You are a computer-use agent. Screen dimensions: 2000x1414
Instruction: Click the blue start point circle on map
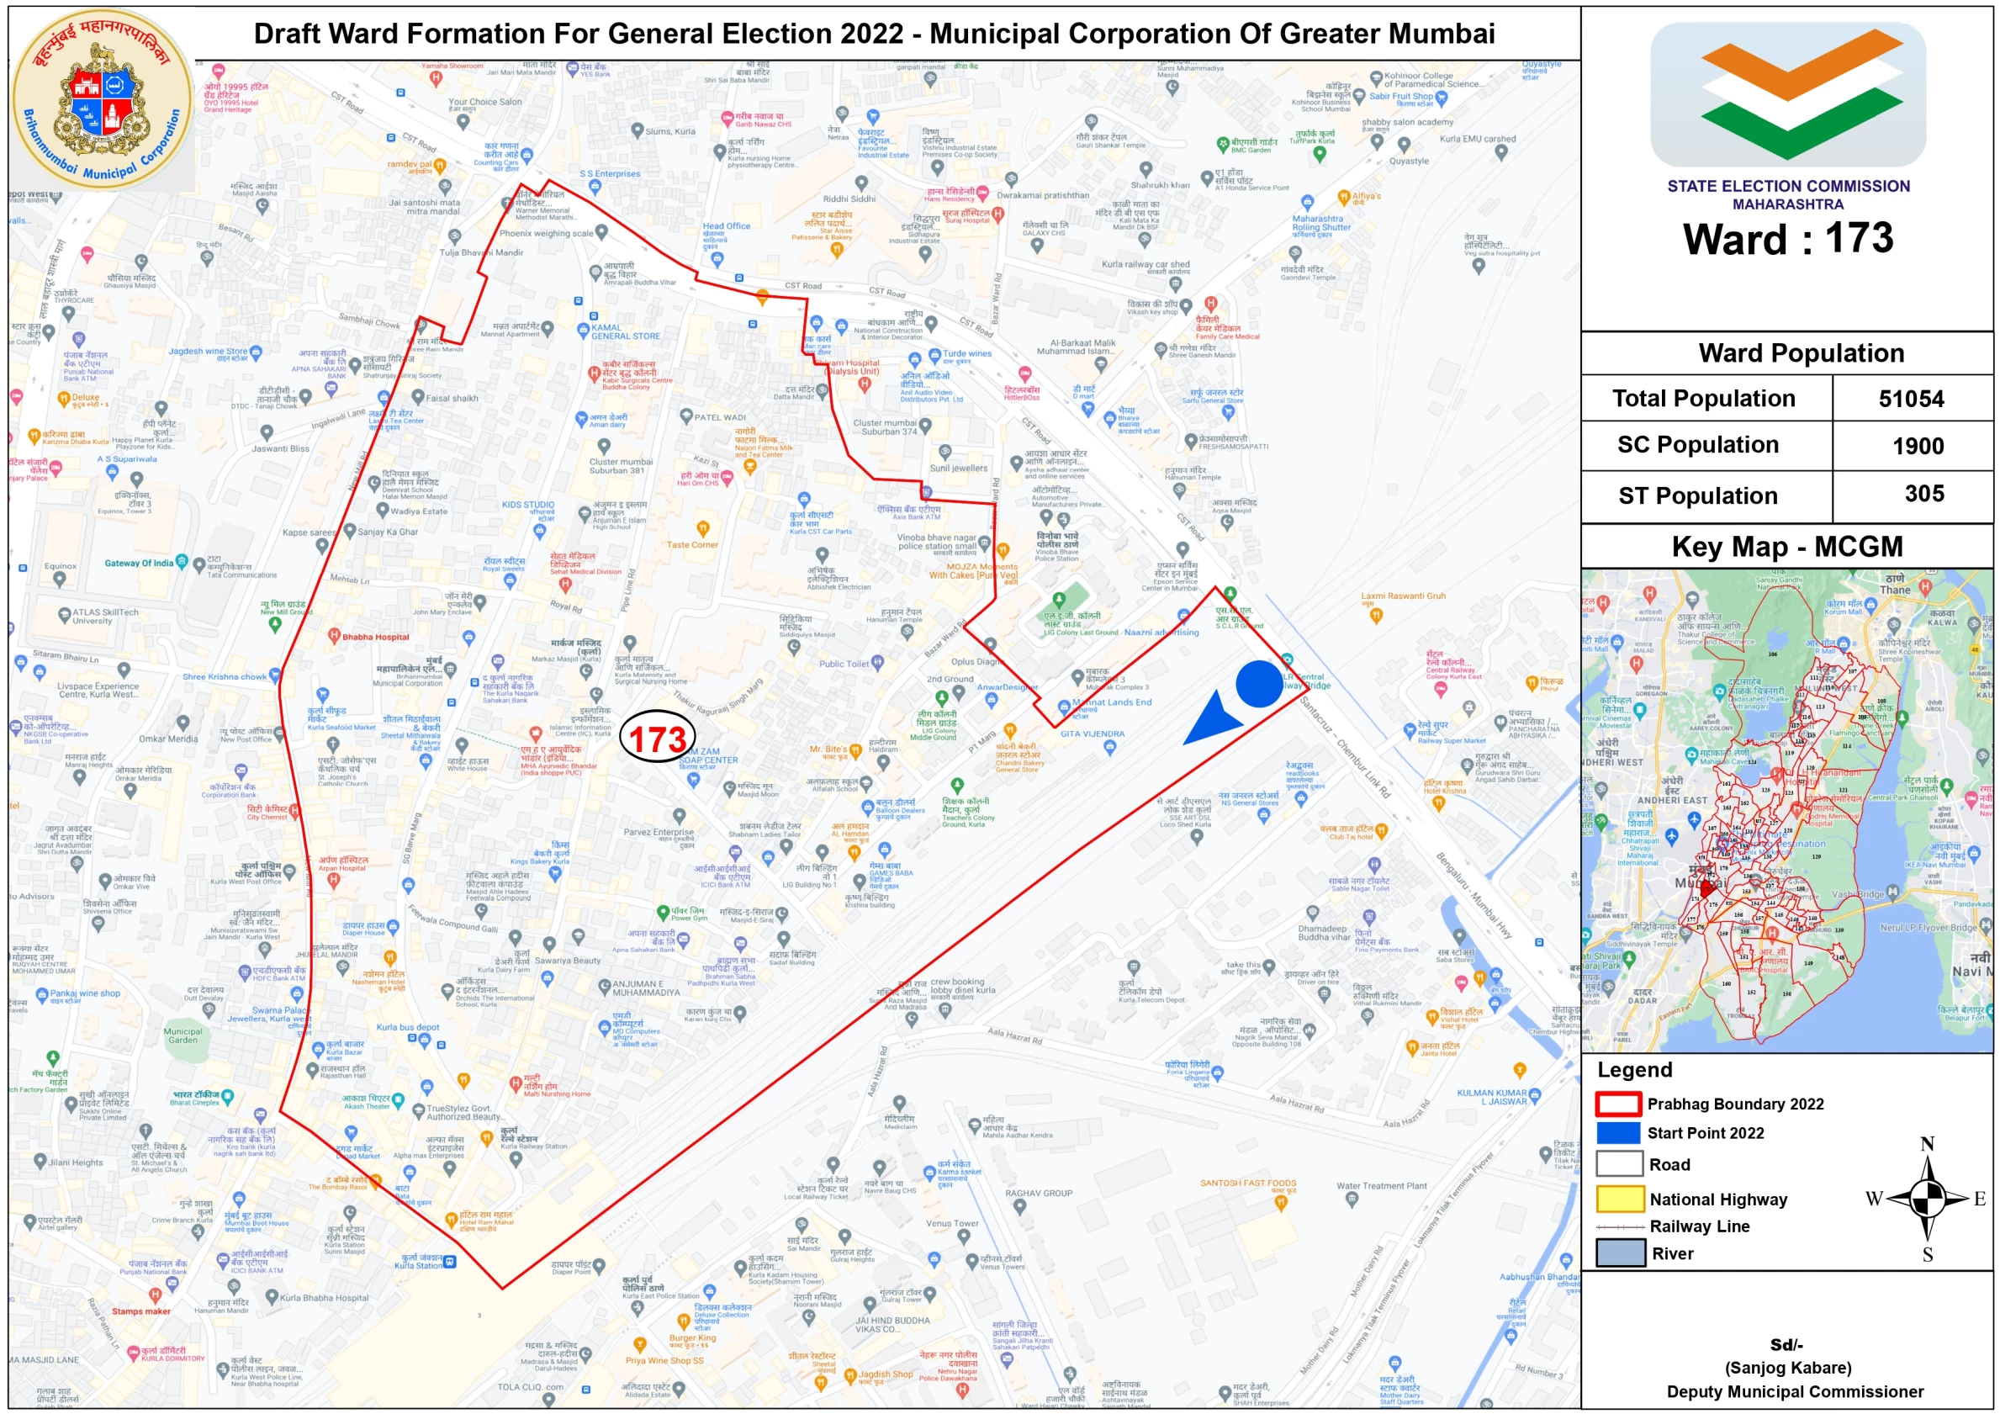tap(1258, 684)
